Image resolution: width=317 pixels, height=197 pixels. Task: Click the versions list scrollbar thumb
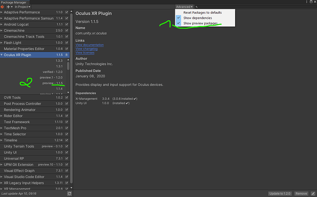[68, 66]
